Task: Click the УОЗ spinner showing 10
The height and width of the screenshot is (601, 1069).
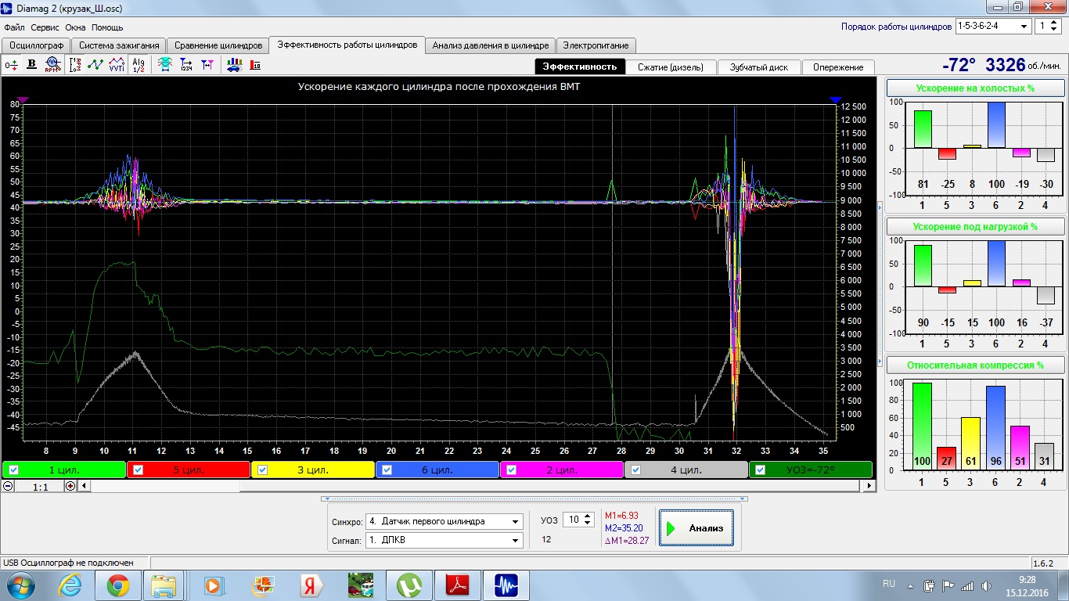Action: 580,520
